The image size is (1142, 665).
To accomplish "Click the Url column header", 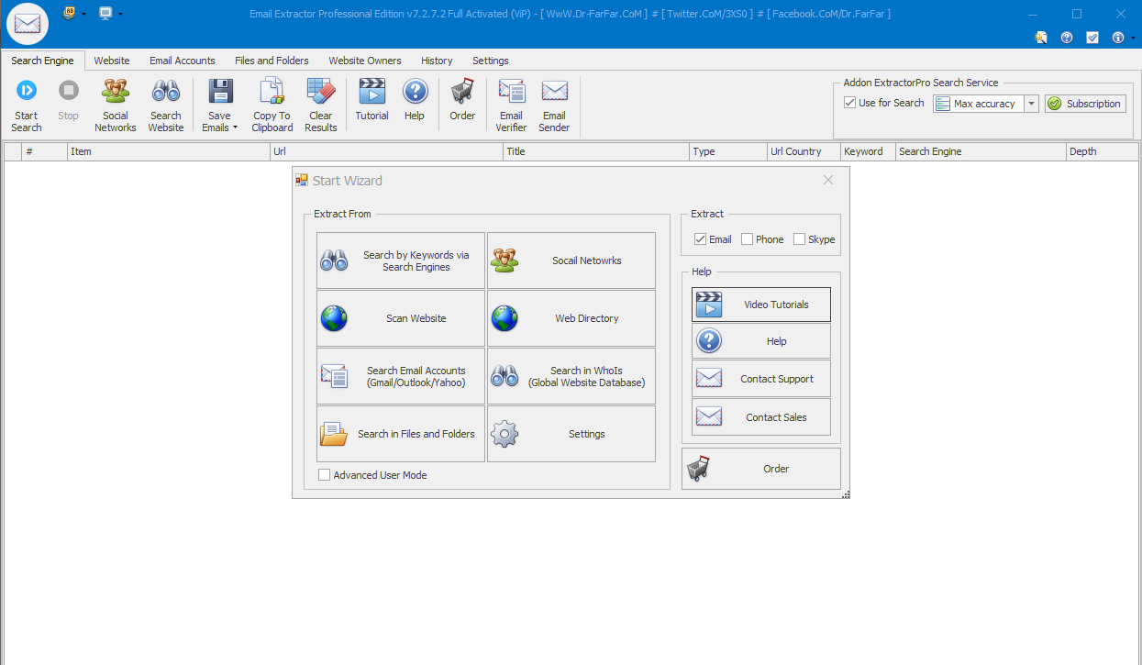I will click(387, 151).
